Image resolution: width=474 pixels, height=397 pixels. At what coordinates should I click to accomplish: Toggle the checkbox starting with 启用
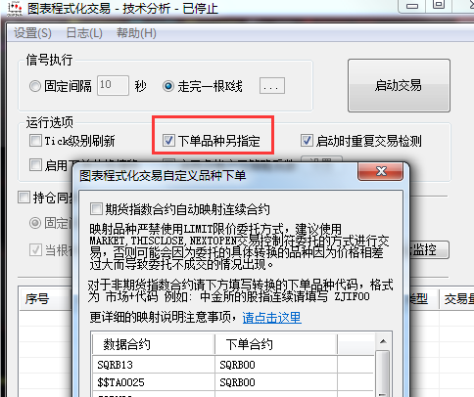(x=35, y=164)
